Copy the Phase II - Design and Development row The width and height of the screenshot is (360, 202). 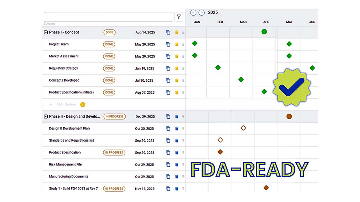coord(168,116)
